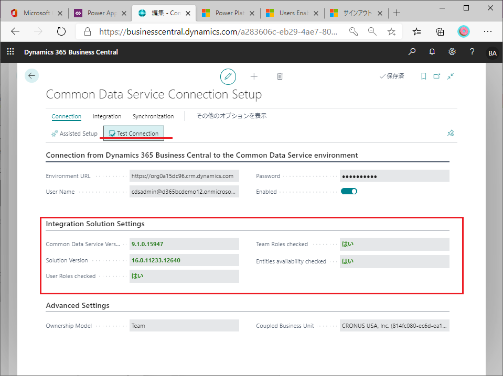
Task: Click the search magnifier in Business Central header
Action: tap(412, 51)
